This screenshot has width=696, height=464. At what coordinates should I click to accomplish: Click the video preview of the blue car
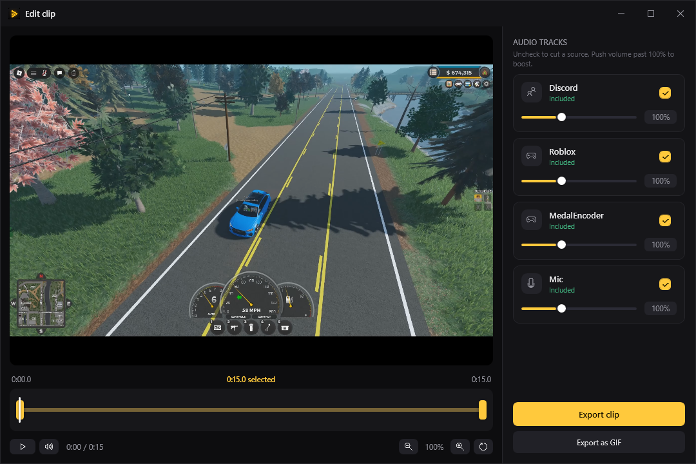click(x=251, y=200)
